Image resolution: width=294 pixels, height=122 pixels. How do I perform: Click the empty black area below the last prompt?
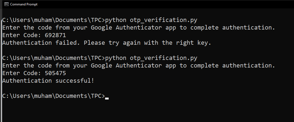tap(147, 111)
